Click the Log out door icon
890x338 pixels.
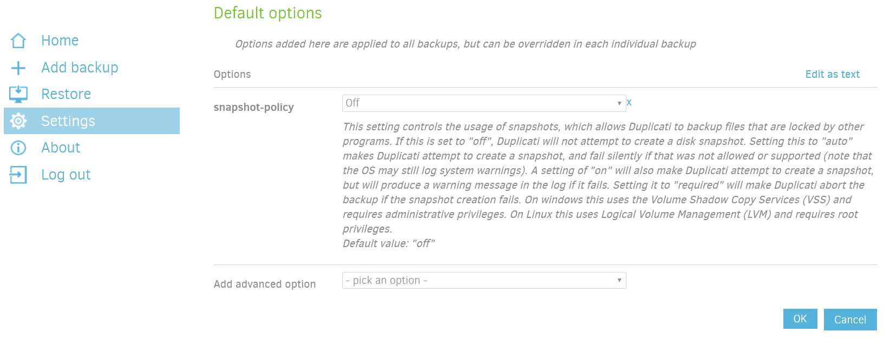click(18, 174)
